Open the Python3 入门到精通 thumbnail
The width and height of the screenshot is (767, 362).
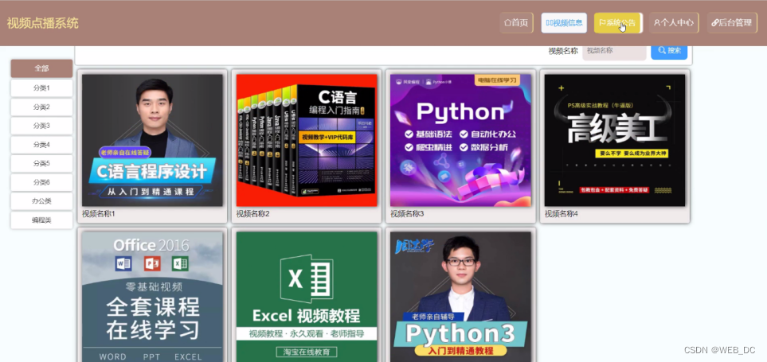(461, 297)
